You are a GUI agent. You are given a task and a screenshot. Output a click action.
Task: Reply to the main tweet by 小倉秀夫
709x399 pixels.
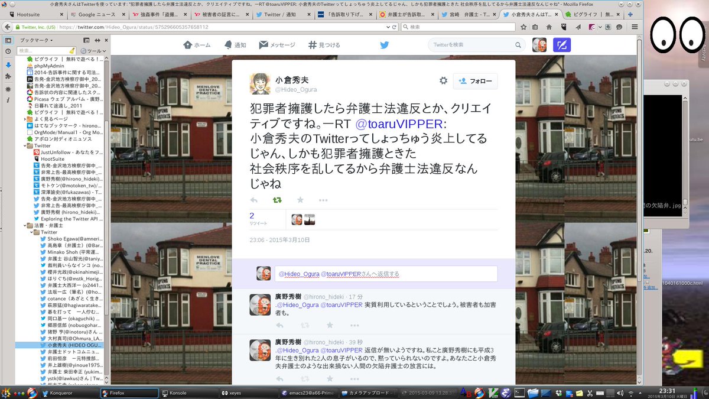(x=254, y=200)
